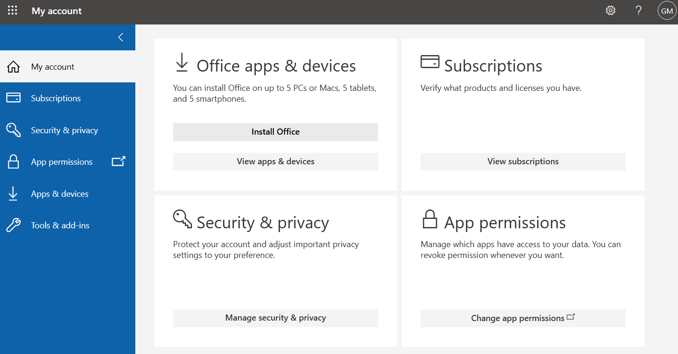
Task: Click the App permissions card heading
Action: [x=505, y=223]
